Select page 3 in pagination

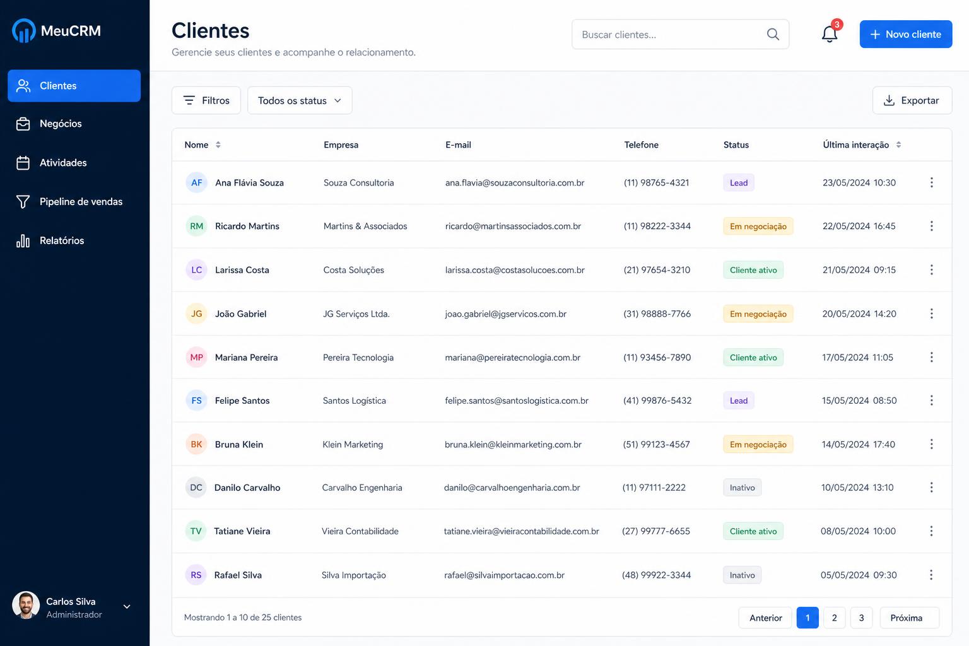coord(861,618)
